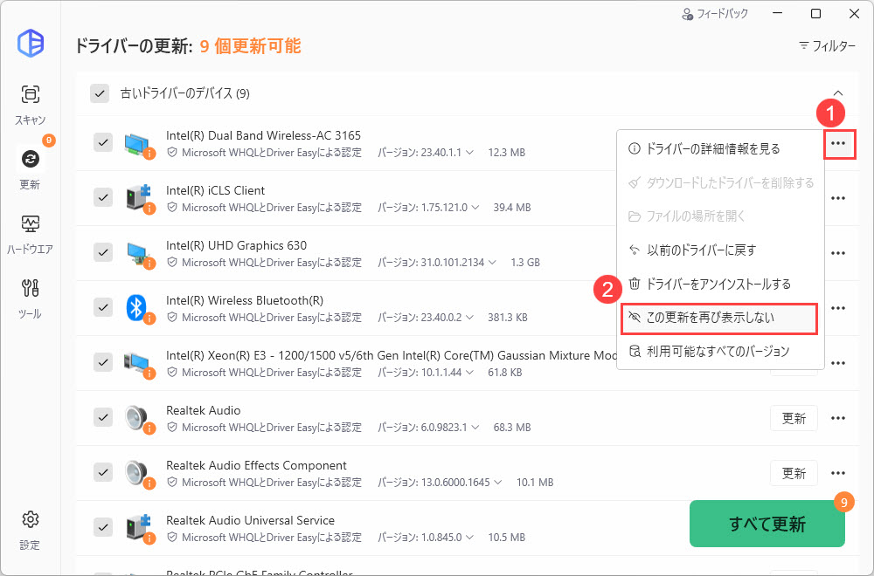Screen dimensions: 874x576
Task: Click the フィードバック feedback button
Action: pyautogui.click(x=715, y=14)
